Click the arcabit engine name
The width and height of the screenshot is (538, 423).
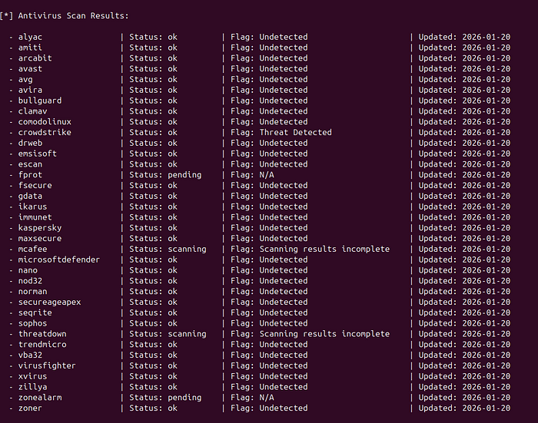[35, 58]
